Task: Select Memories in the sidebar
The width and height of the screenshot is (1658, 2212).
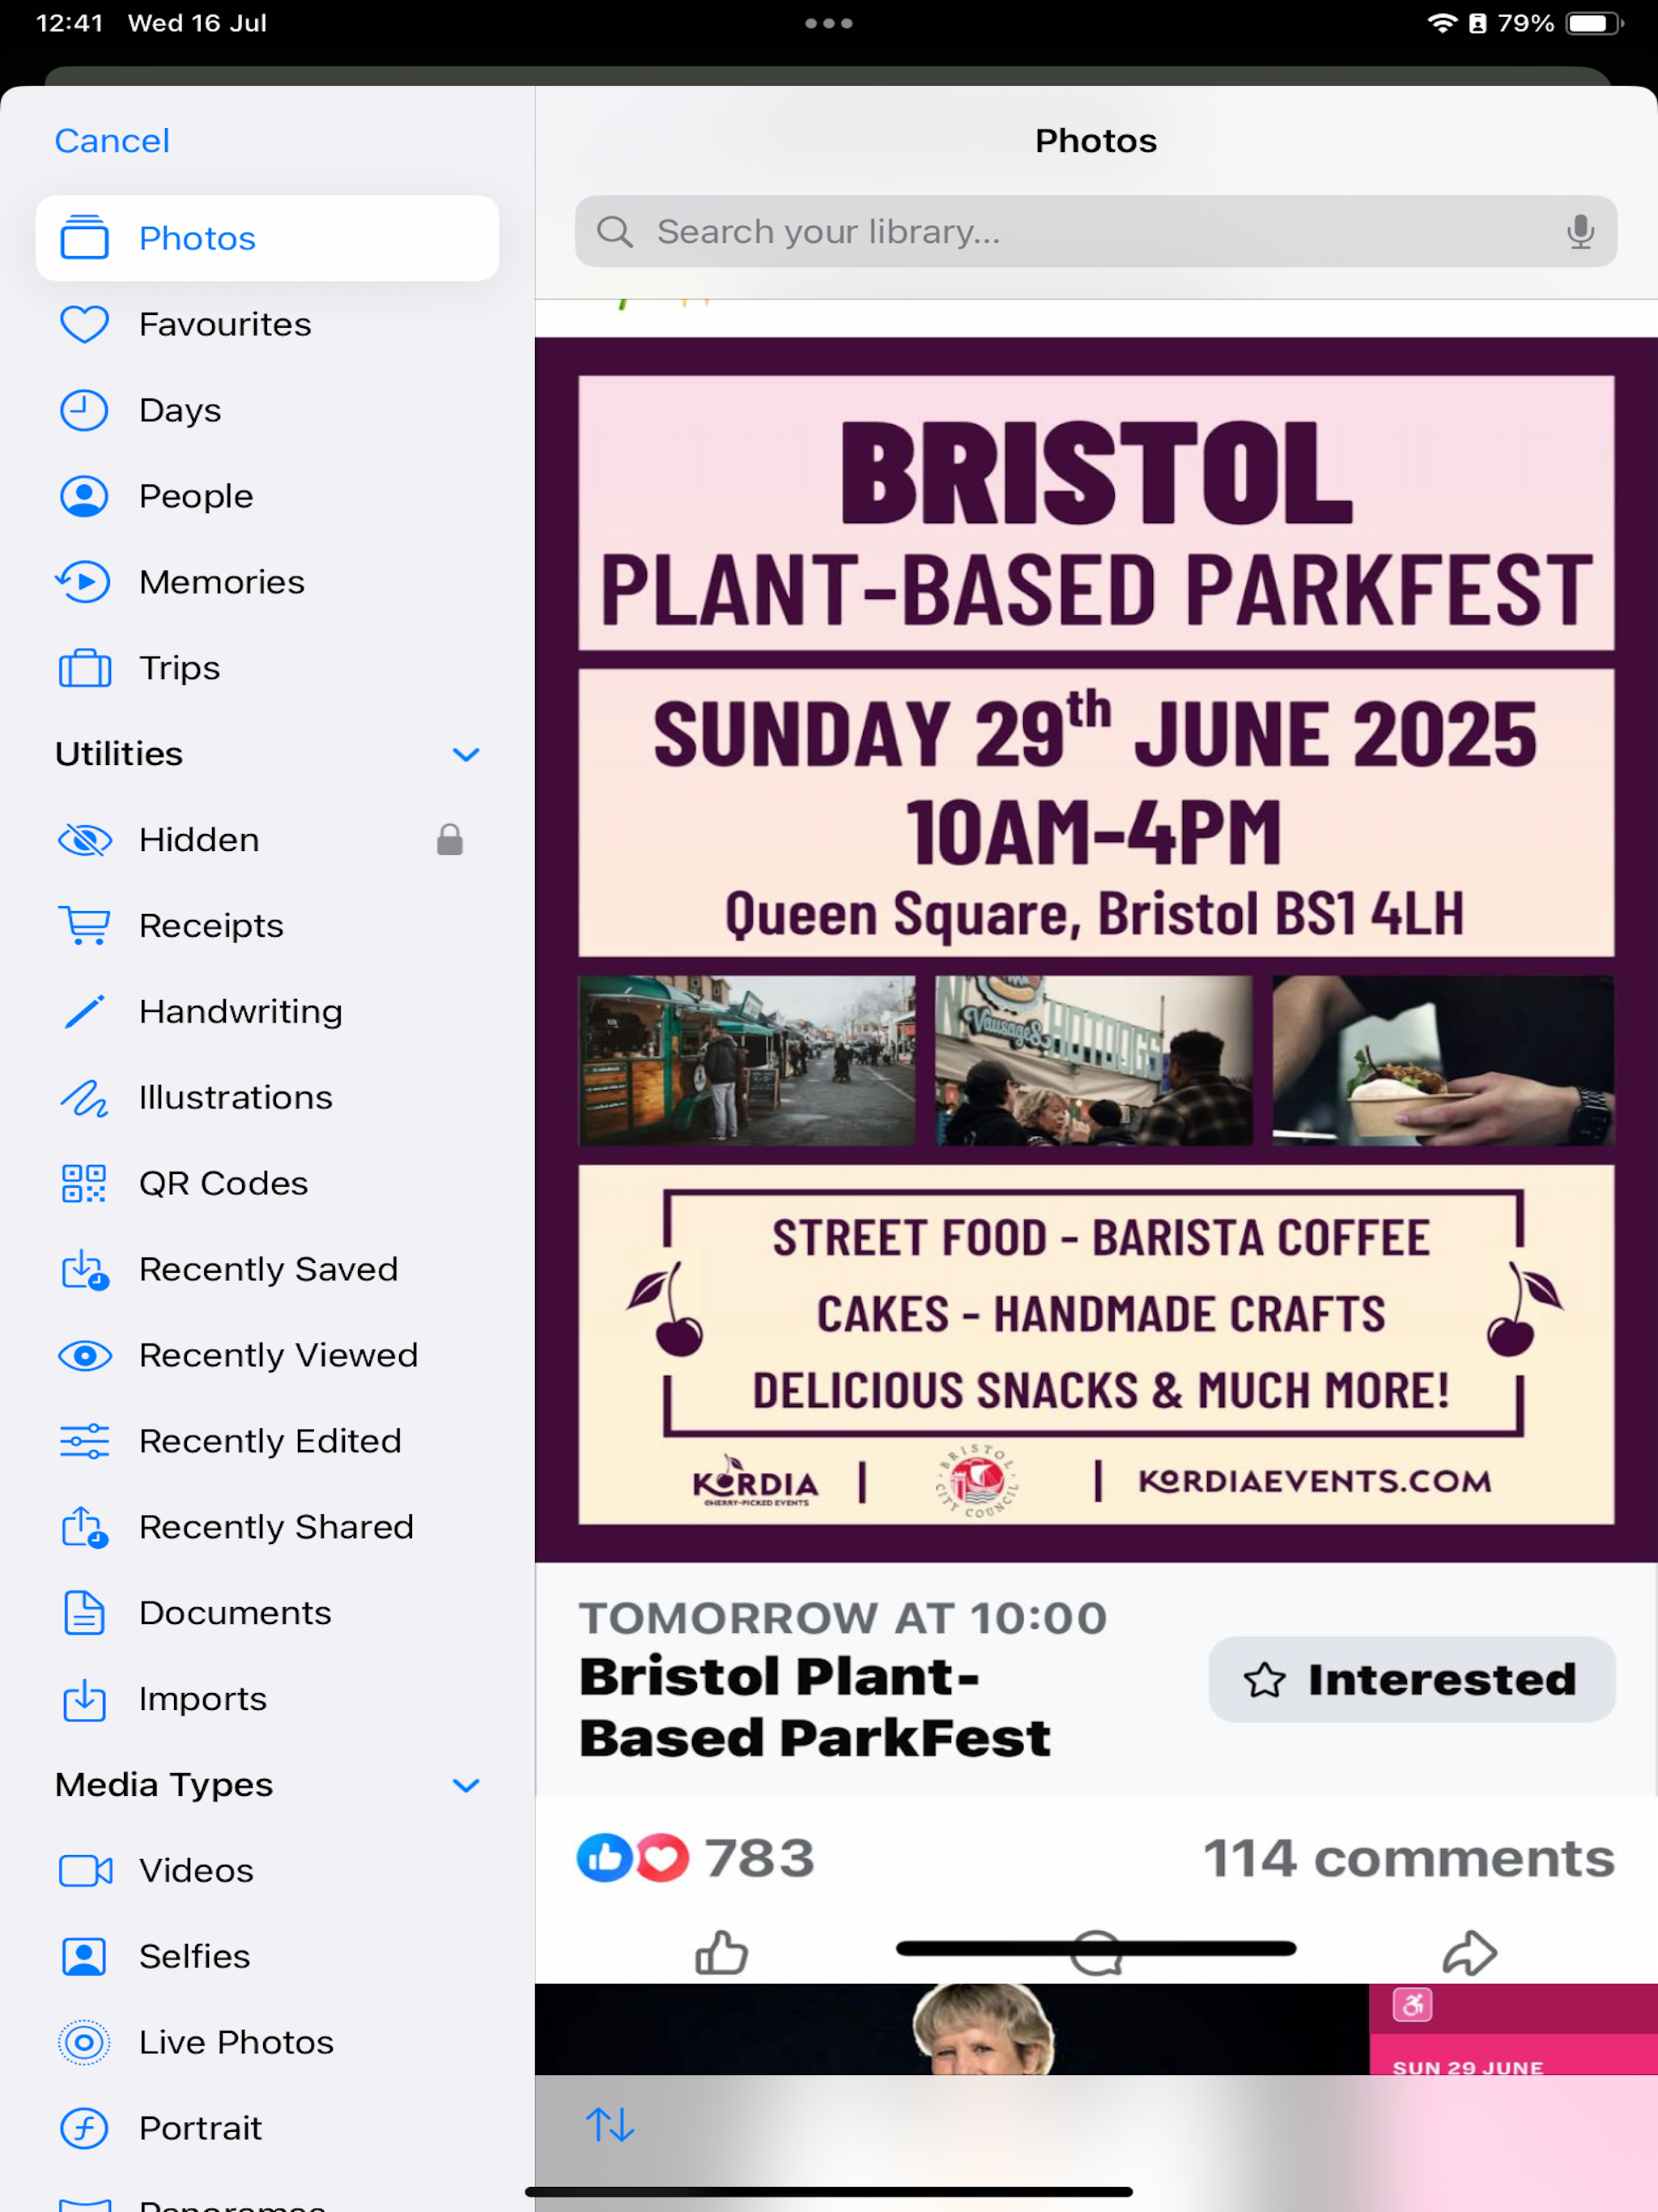Action: 267,582
